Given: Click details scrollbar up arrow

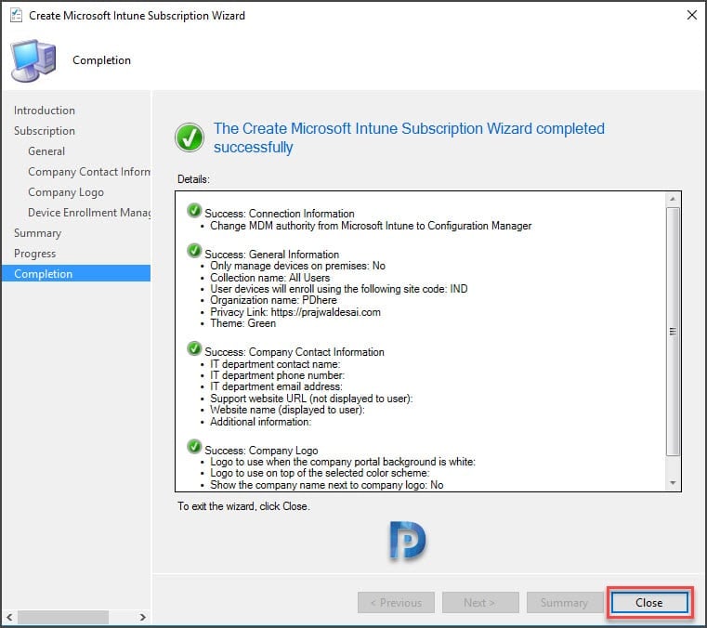Looking at the screenshot, I should pos(673,199).
